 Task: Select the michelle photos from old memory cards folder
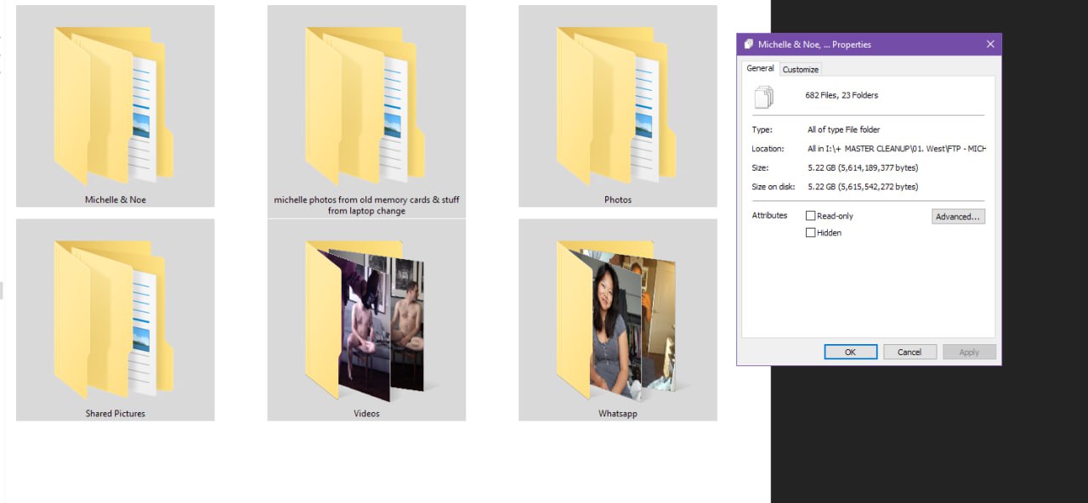tap(366, 106)
